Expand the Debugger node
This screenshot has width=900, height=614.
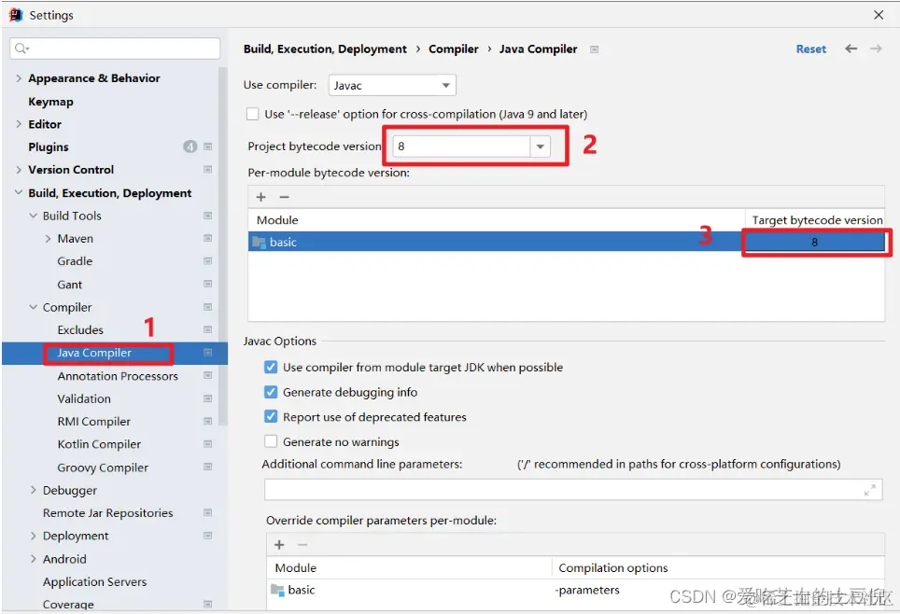34,490
